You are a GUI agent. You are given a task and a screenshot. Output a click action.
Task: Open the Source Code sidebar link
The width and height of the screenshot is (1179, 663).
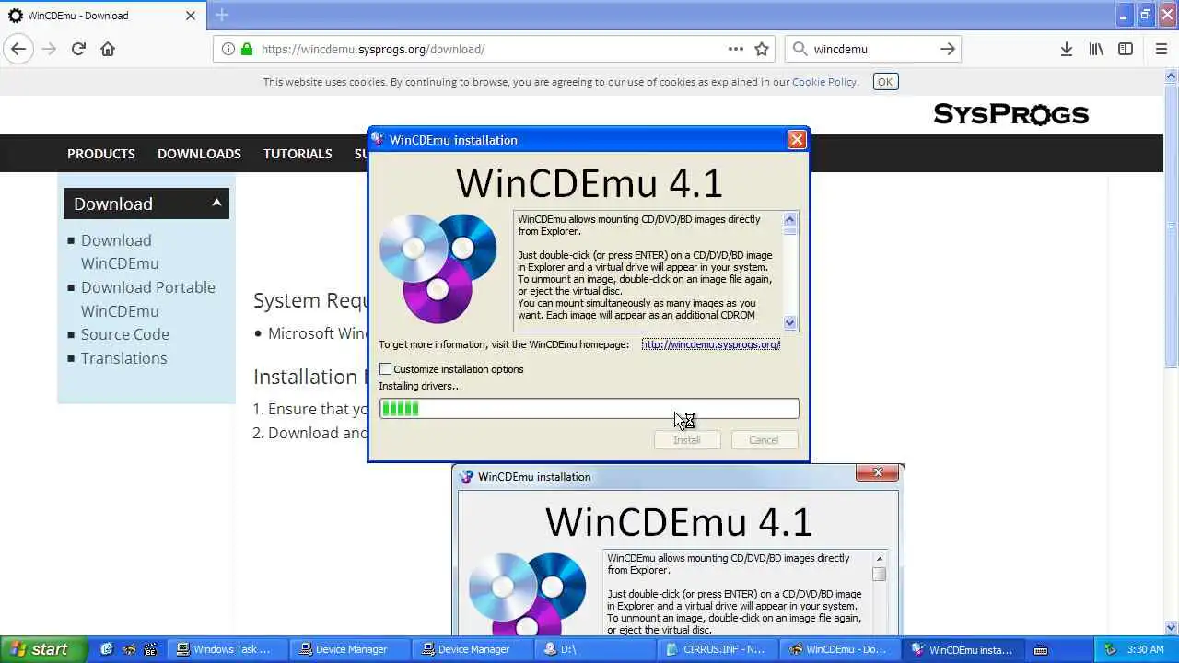(125, 334)
